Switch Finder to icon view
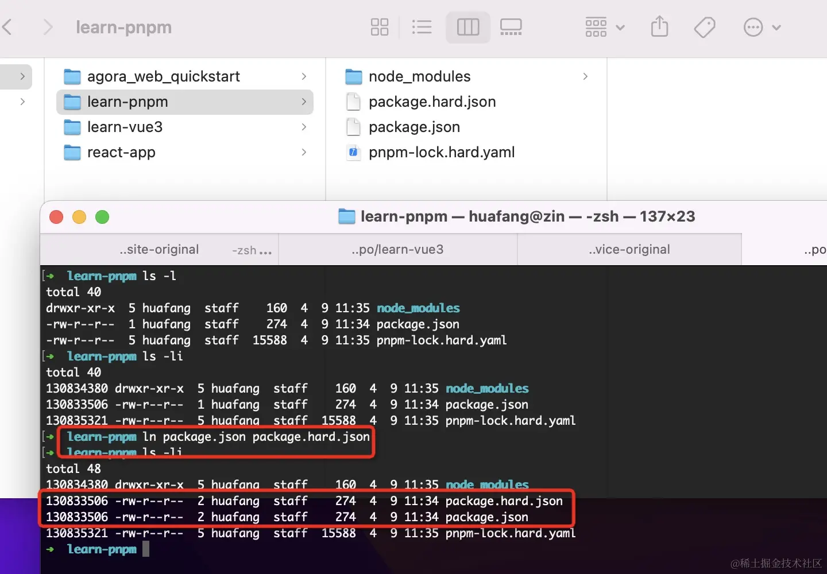The image size is (827, 574). tap(380, 27)
